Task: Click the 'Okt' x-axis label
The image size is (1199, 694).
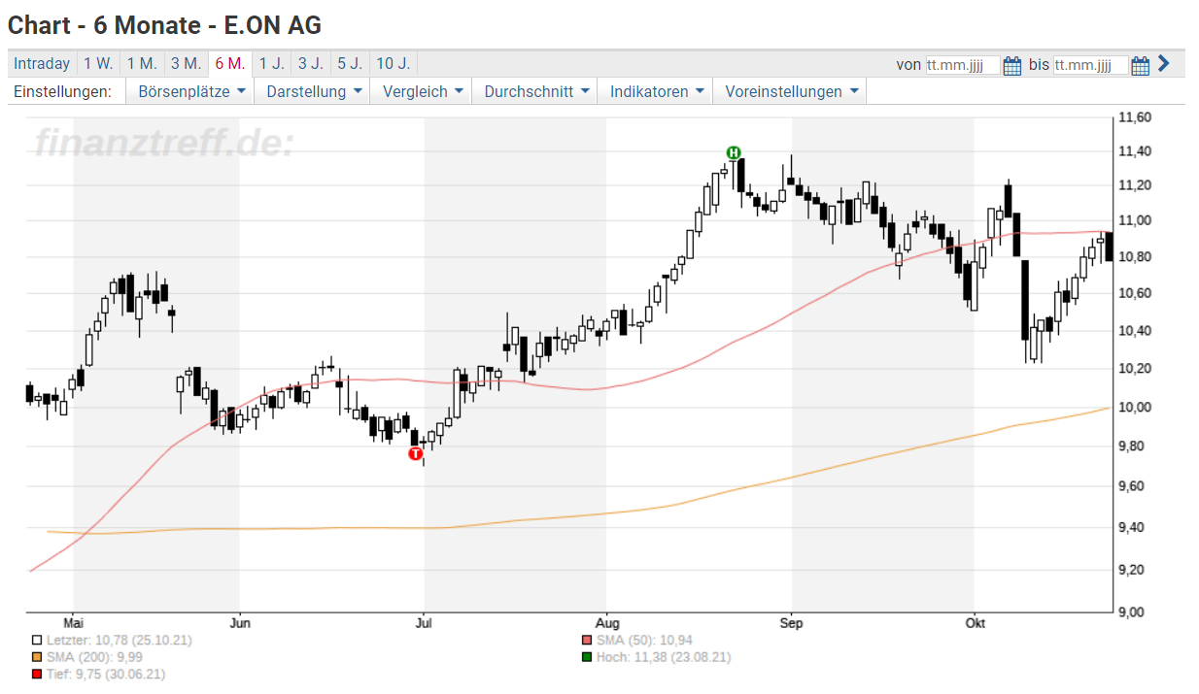Action: tap(975, 623)
